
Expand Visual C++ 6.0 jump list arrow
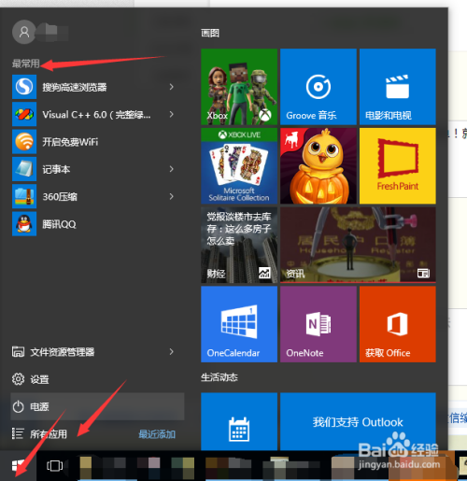pyautogui.click(x=171, y=114)
